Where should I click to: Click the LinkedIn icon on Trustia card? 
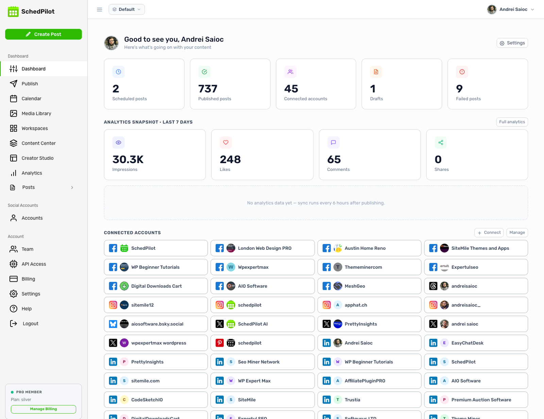tap(327, 400)
